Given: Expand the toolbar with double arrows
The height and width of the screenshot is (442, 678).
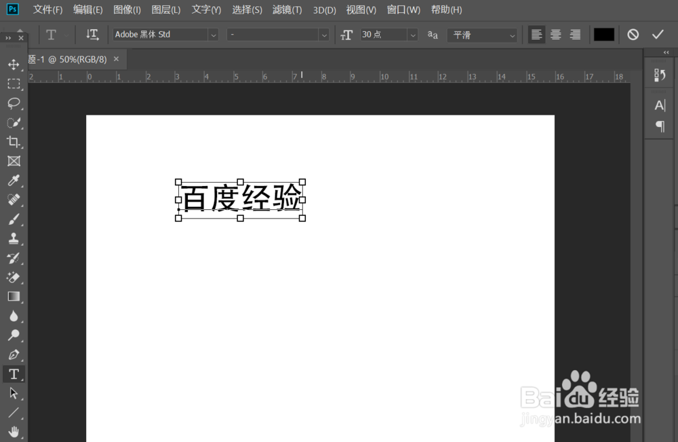Looking at the screenshot, I should (x=8, y=38).
